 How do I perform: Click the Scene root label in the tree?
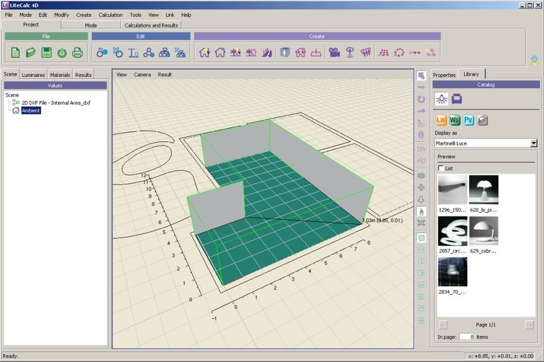pyautogui.click(x=12, y=95)
